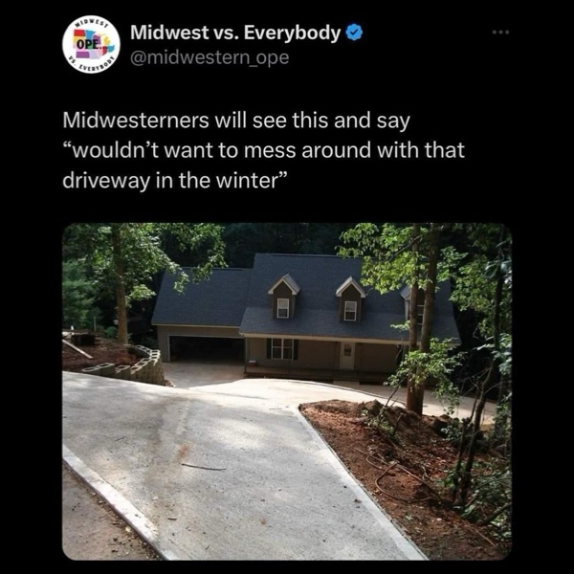574x574 pixels.
Task: Click the OPE text inside the profile logo
Action: pos(87,44)
